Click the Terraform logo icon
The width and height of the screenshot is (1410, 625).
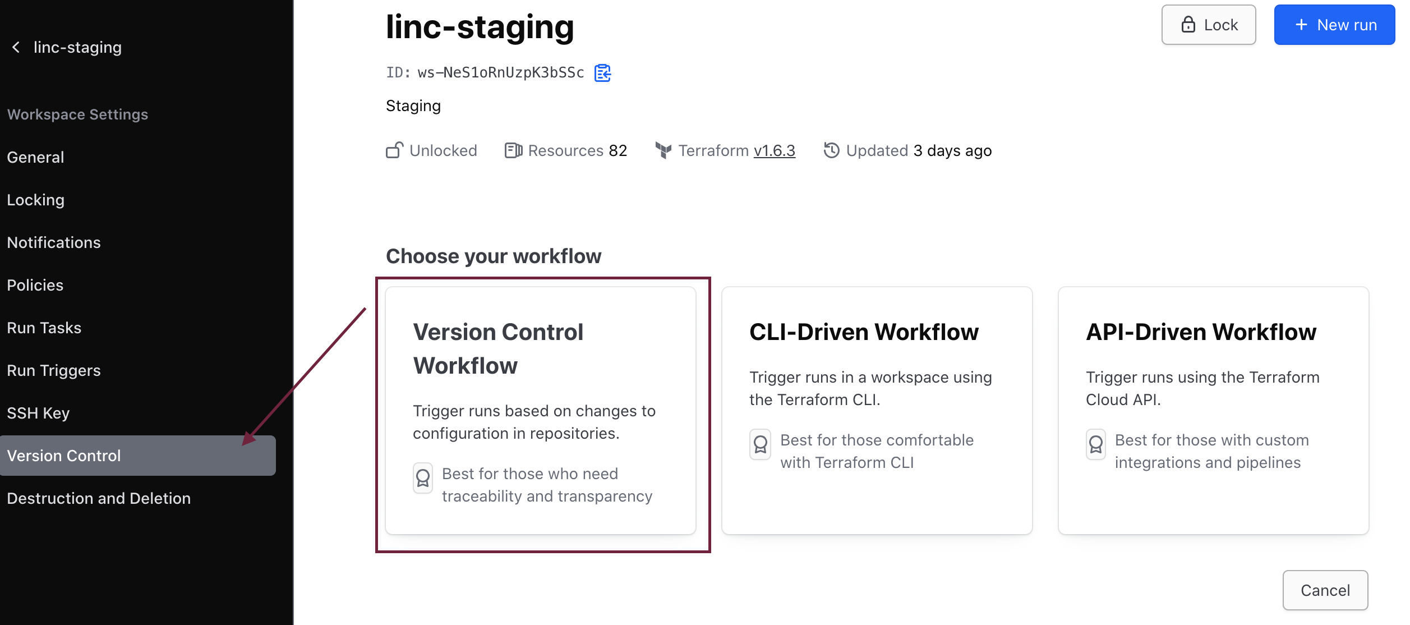click(663, 150)
